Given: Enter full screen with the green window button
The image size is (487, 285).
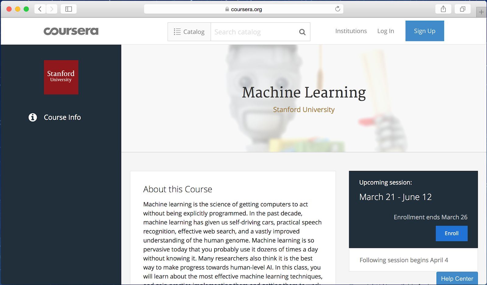Looking at the screenshot, I should coord(26,9).
